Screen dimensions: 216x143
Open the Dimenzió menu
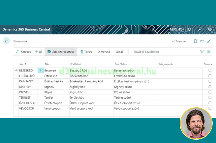104,52
